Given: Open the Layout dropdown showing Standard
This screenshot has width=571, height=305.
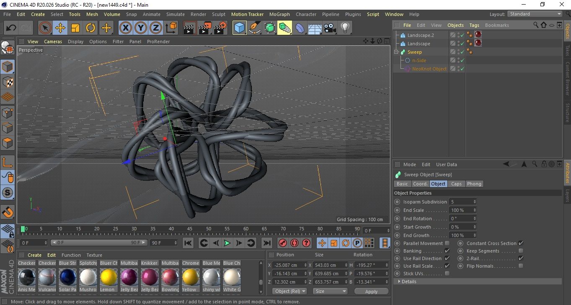Looking at the screenshot, I should 535,14.
